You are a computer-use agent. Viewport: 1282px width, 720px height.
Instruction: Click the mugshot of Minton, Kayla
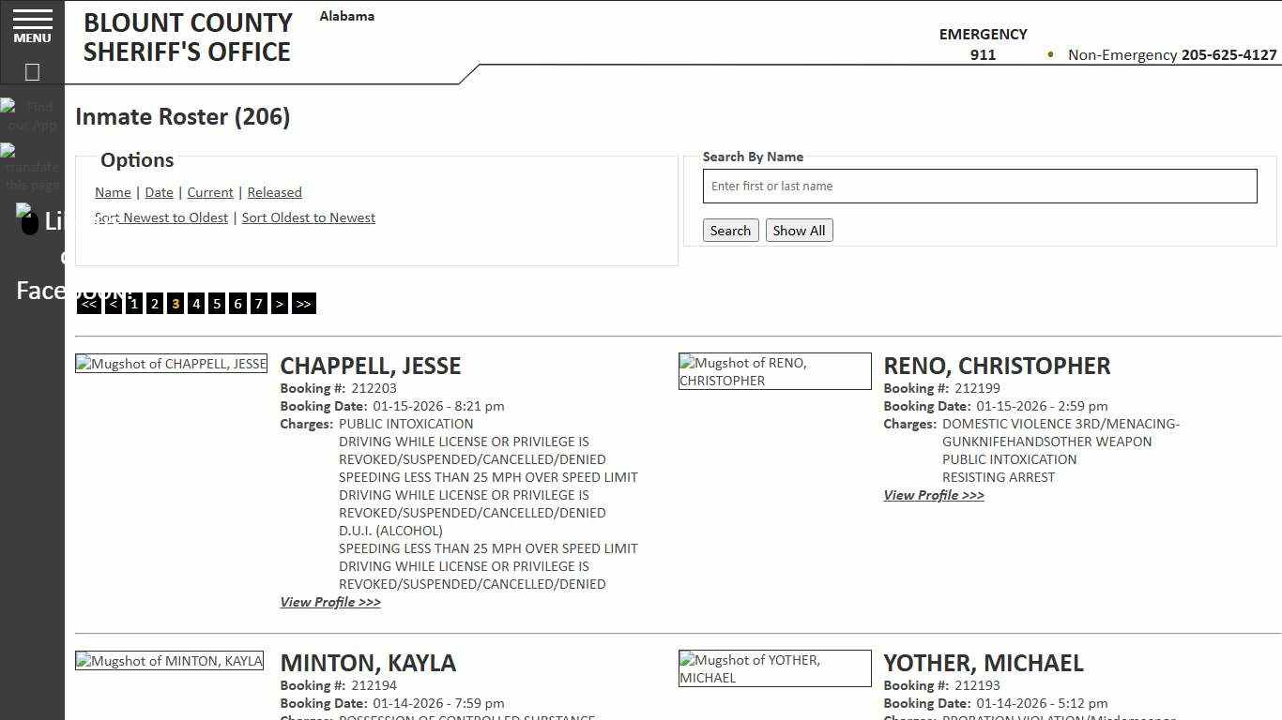(x=169, y=660)
